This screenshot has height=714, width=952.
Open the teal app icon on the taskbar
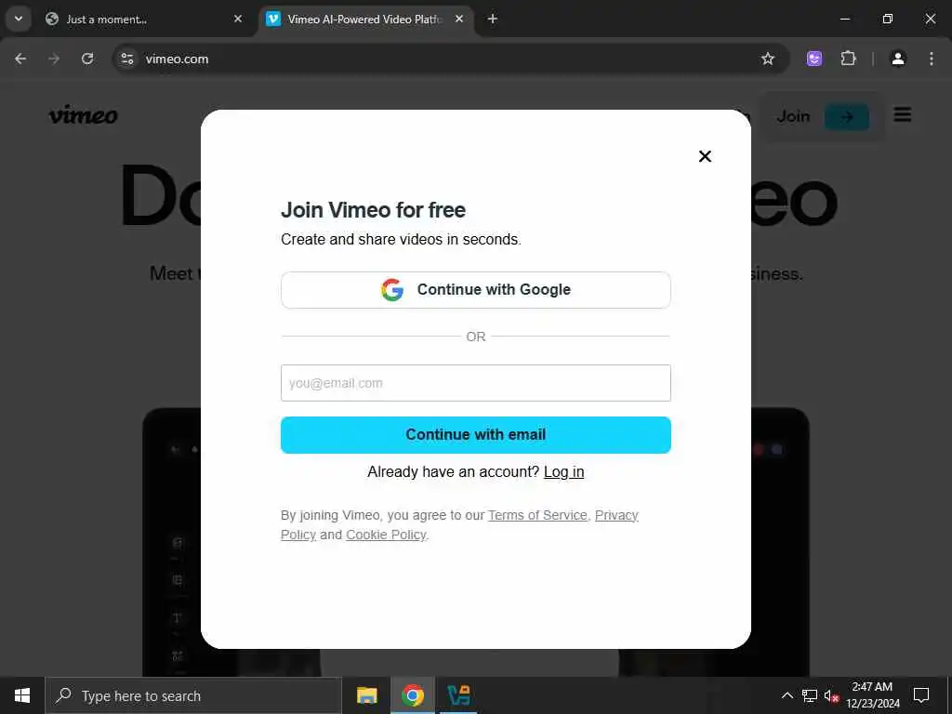click(x=458, y=695)
